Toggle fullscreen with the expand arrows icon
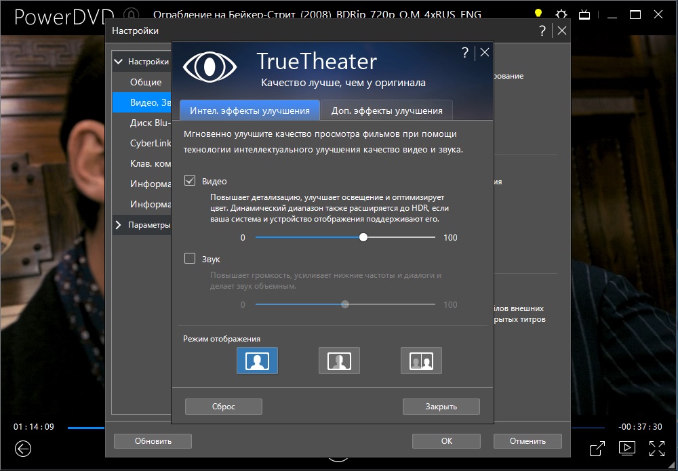The image size is (678, 471). click(656, 448)
